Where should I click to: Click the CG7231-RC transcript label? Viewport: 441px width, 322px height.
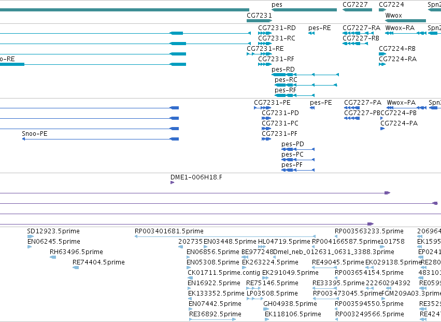point(277,38)
